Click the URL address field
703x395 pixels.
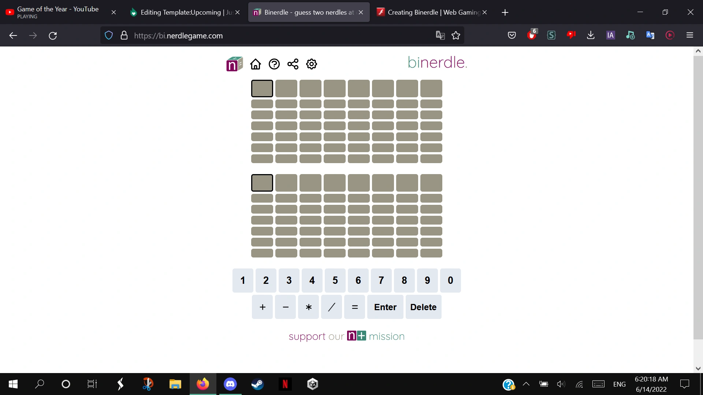click(278, 35)
